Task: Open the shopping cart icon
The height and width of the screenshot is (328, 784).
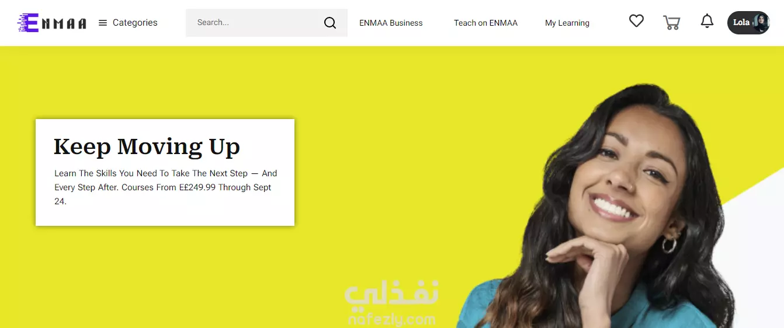Action: [x=672, y=22]
